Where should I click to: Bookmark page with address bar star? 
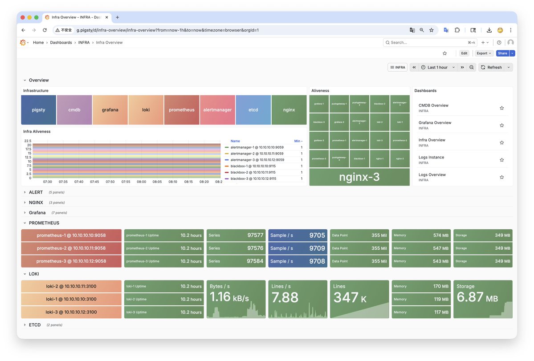click(432, 30)
